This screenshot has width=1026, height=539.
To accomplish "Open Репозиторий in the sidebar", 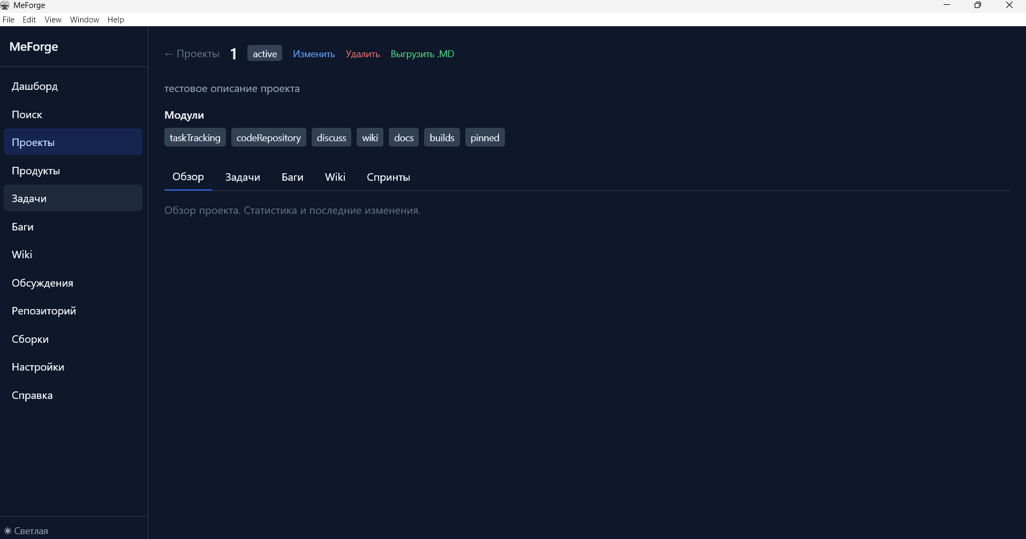I will click(x=73, y=311).
